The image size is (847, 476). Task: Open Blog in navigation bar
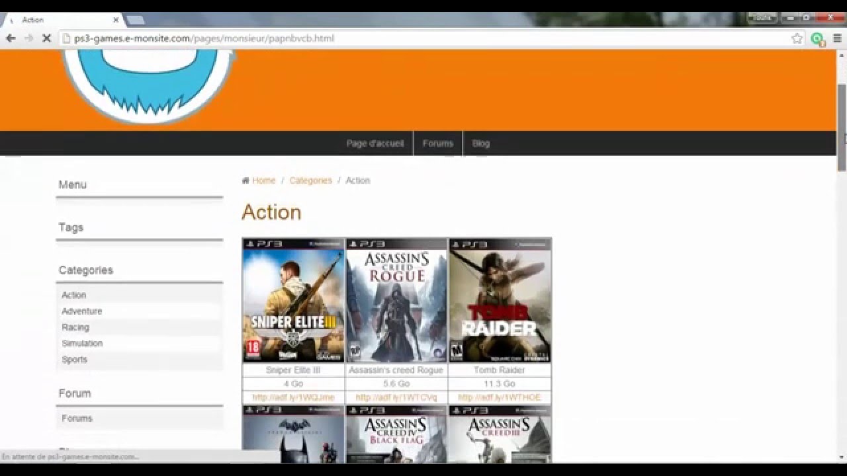coord(481,143)
